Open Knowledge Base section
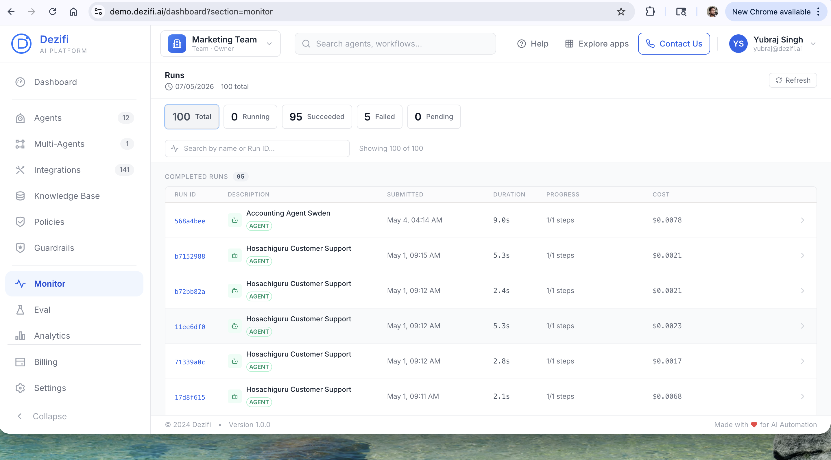The height and width of the screenshot is (460, 831). pyautogui.click(x=74, y=196)
